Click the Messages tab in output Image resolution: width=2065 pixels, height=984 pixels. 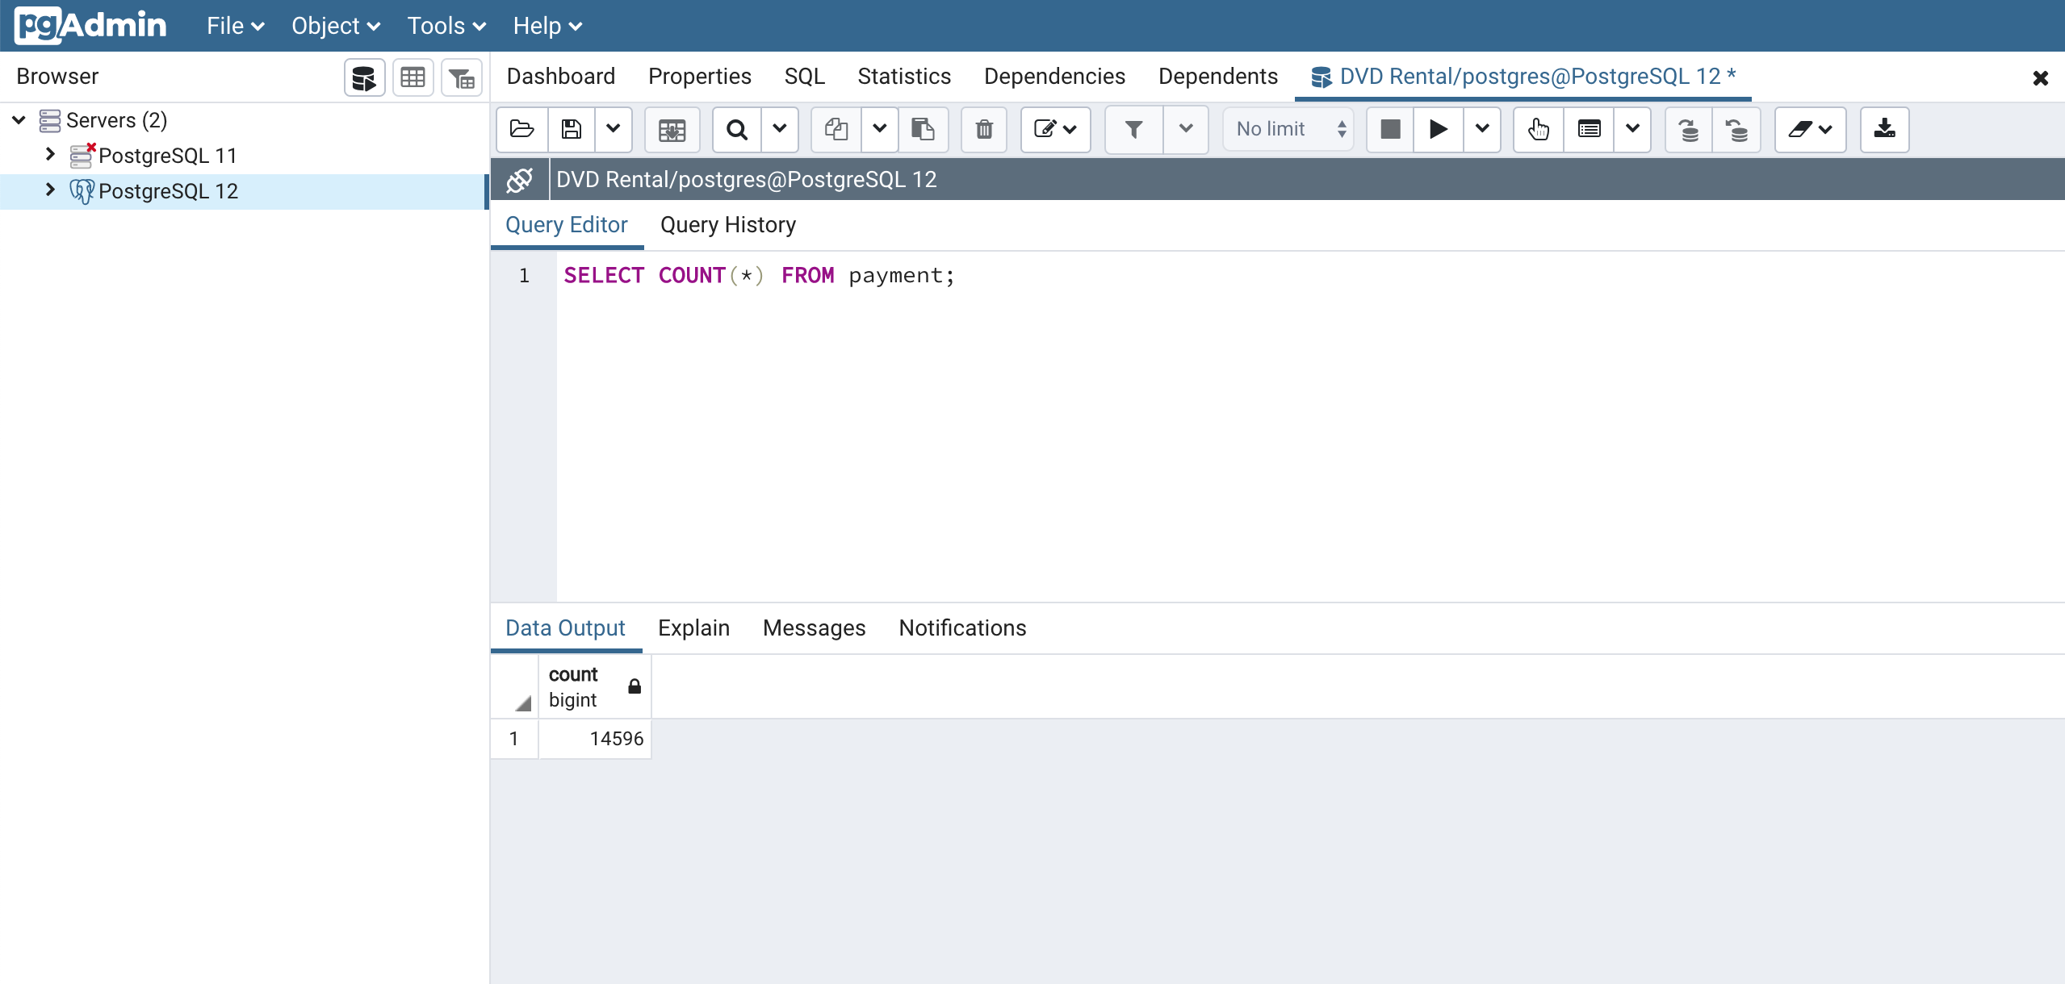(x=813, y=628)
